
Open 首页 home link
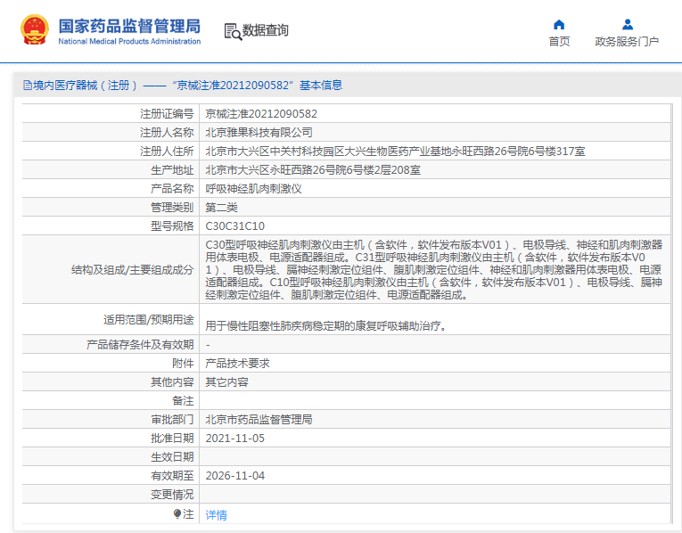(x=559, y=41)
